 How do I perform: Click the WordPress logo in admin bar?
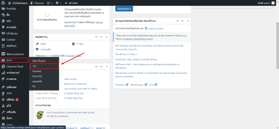click(x=3, y=3)
